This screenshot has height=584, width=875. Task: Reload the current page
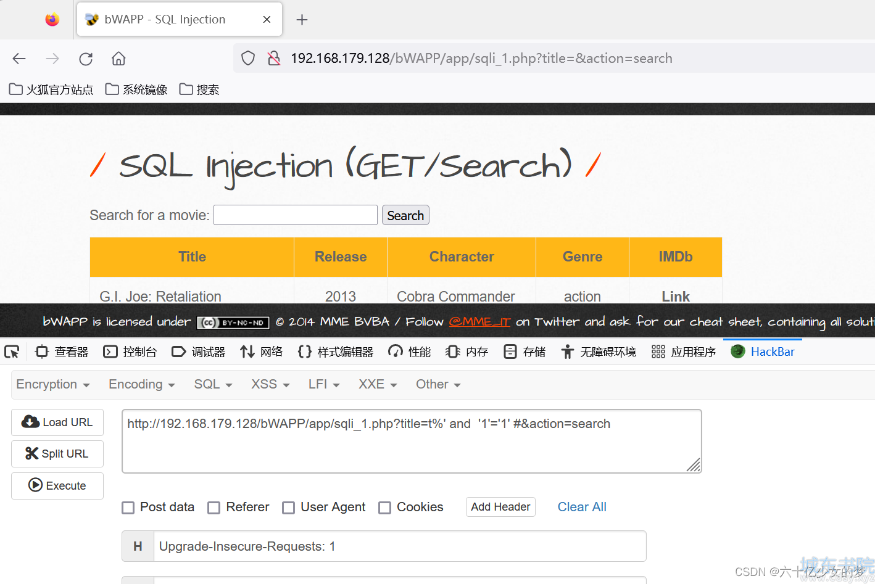86,59
